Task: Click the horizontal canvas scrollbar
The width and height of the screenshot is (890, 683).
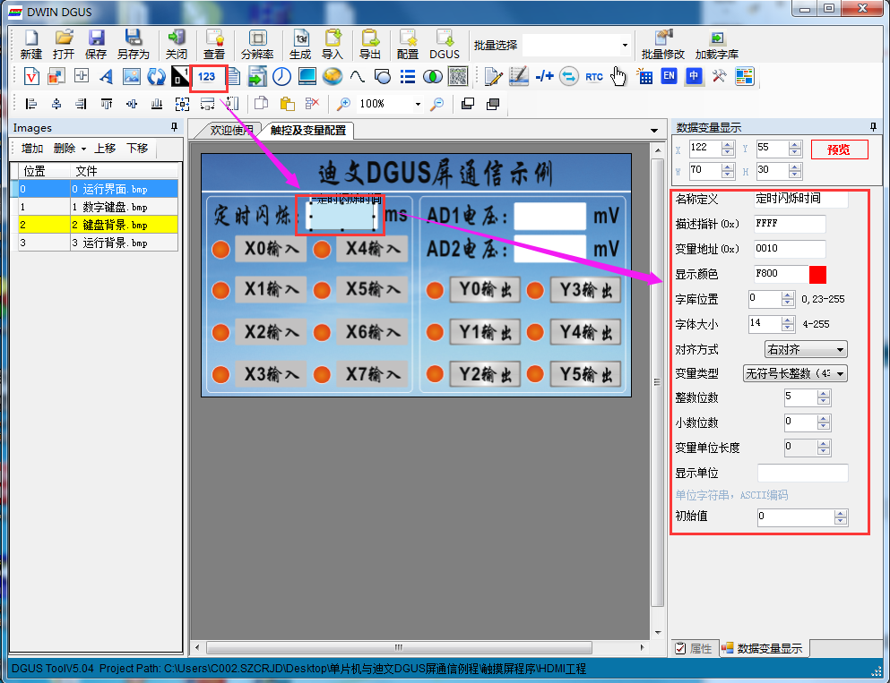Action: click(399, 647)
